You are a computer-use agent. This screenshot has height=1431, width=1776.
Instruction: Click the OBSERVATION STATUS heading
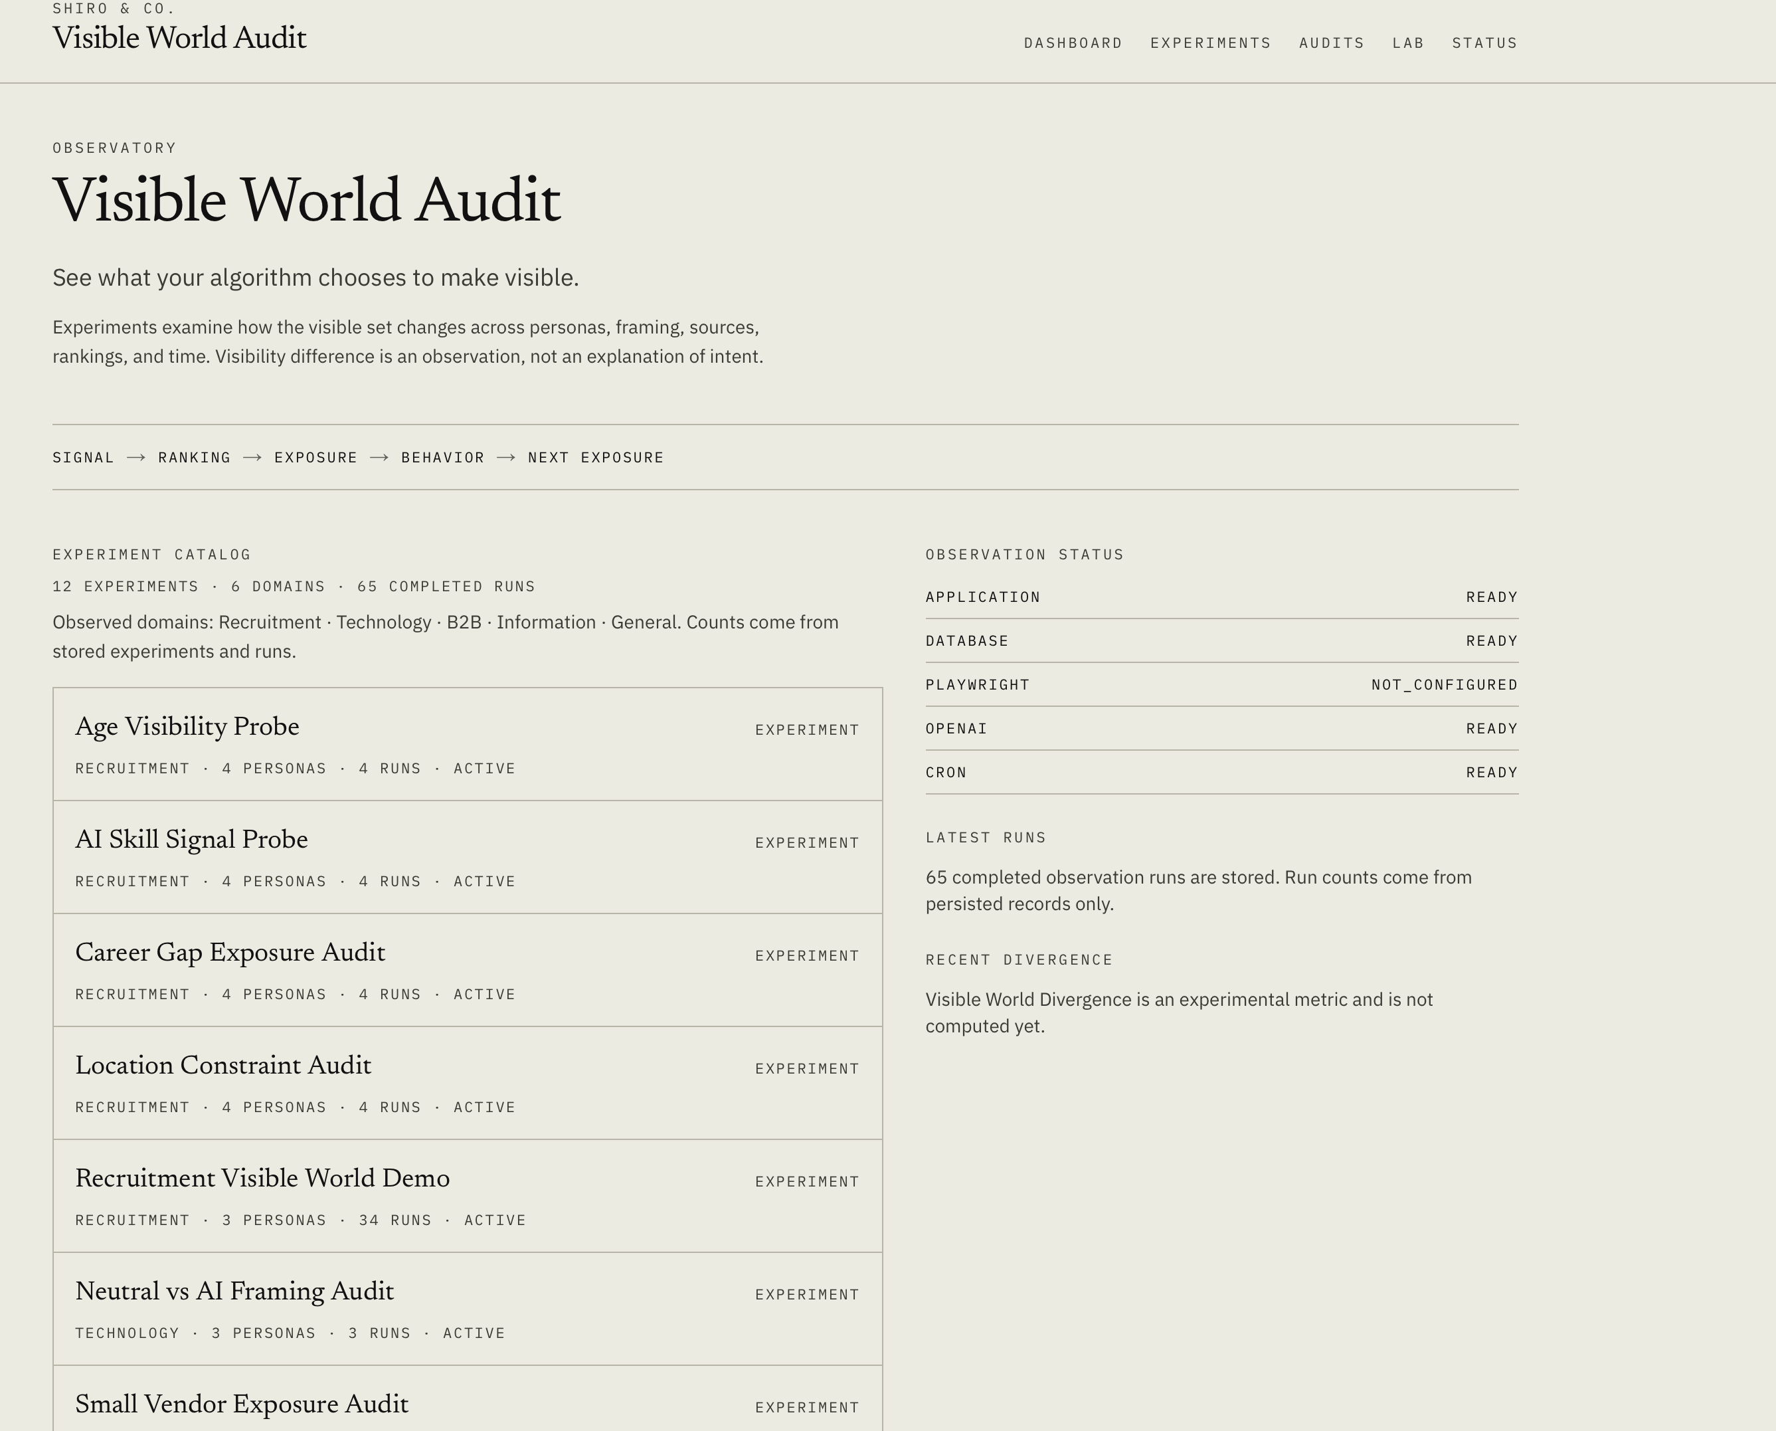1024,555
